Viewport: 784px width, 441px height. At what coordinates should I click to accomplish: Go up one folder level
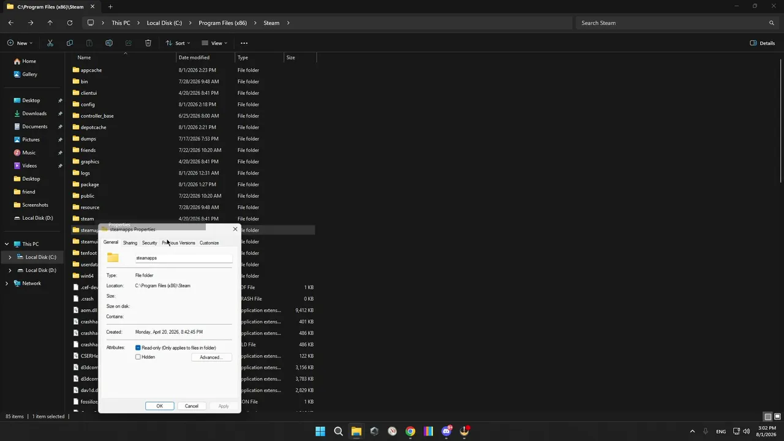50,23
